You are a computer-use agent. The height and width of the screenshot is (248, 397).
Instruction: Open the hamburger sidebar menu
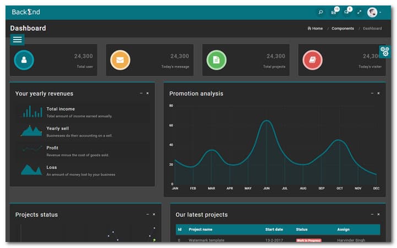tap(17, 40)
